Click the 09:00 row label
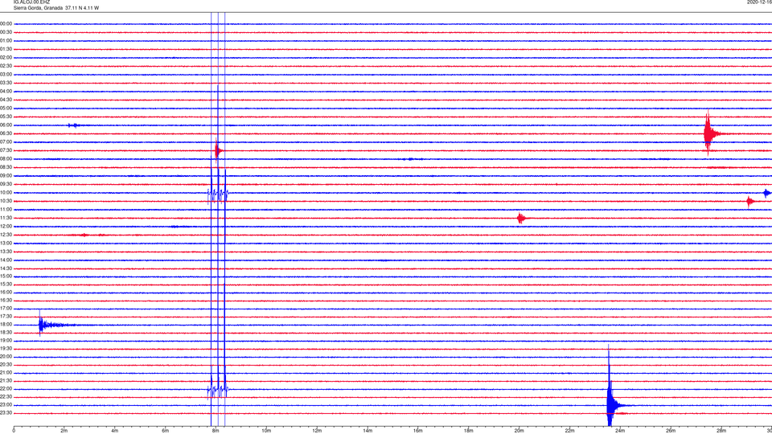 [6, 176]
